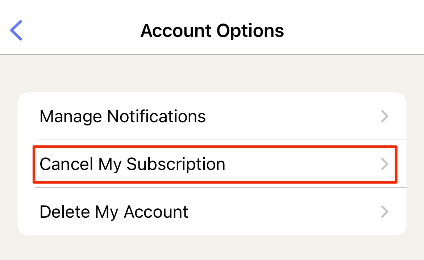Click the "Delete My Account" text label

(x=113, y=212)
